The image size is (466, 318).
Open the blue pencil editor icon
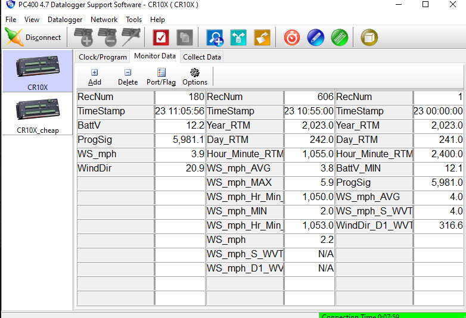coord(316,38)
